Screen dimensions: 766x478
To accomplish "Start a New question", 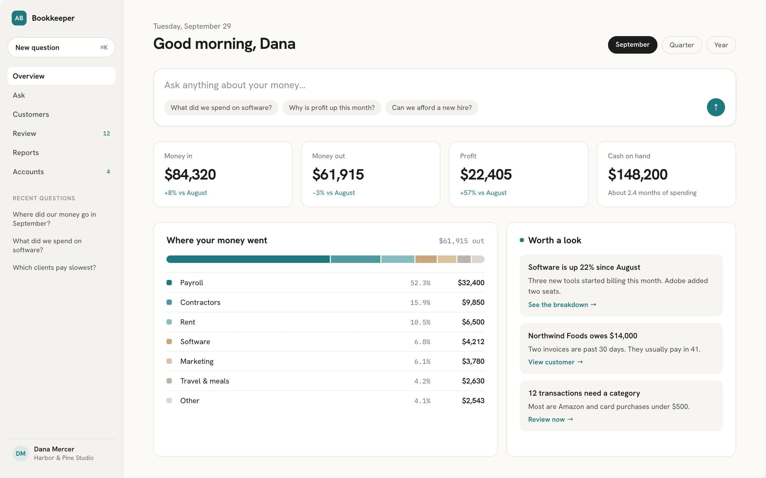I will click(61, 47).
